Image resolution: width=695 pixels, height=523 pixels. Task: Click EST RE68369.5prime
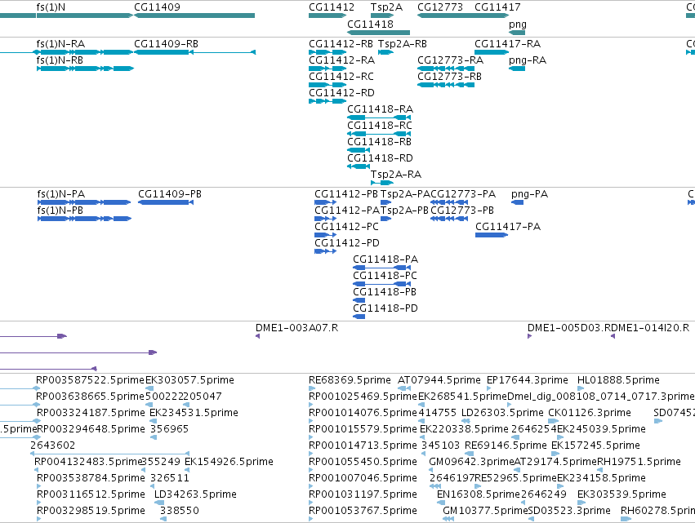point(311,388)
